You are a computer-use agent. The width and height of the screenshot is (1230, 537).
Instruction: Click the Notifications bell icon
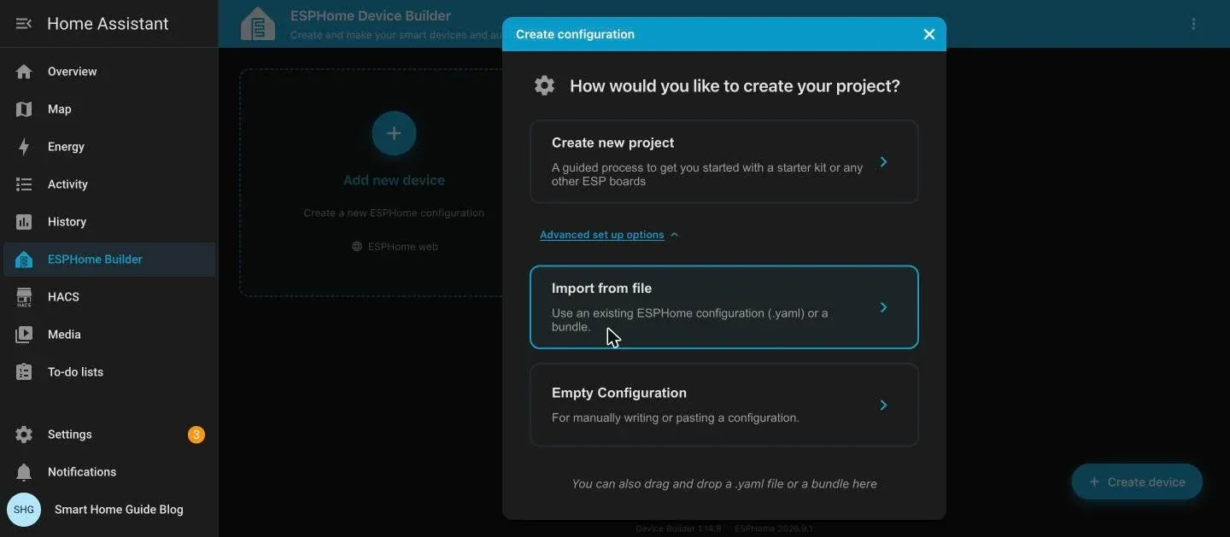[24, 472]
